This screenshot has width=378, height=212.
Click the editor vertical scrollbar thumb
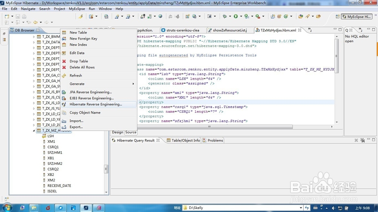pyautogui.click(x=336, y=55)
